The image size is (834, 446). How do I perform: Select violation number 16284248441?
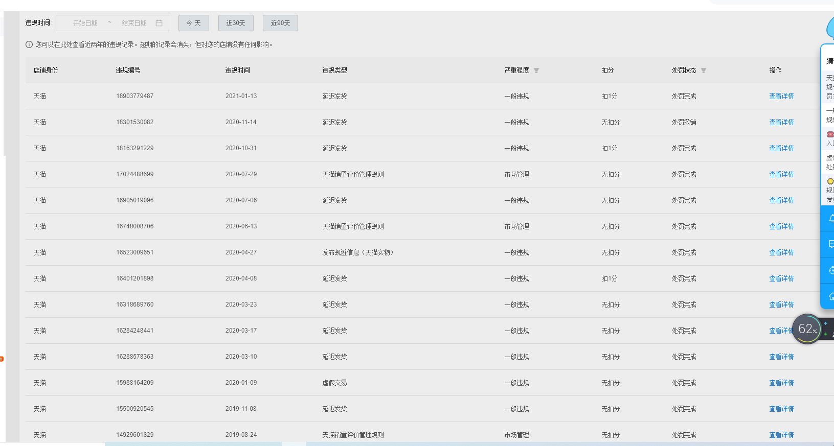pos(134,331)
